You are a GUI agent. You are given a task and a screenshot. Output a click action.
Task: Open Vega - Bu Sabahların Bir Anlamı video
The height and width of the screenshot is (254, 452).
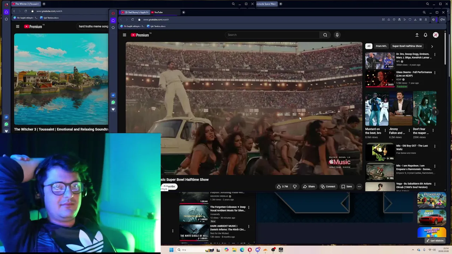[380, 187]
